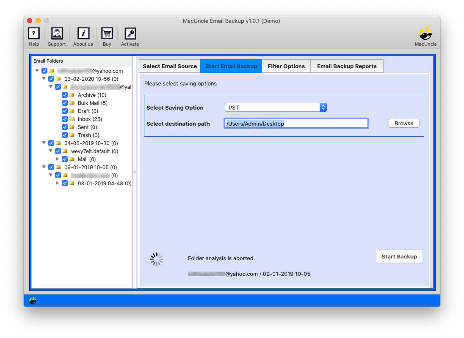This screenshot has width=464, height=338.
Task: Uncheck the Trash (0) checkbox
Action: click(x=65, y=135)
